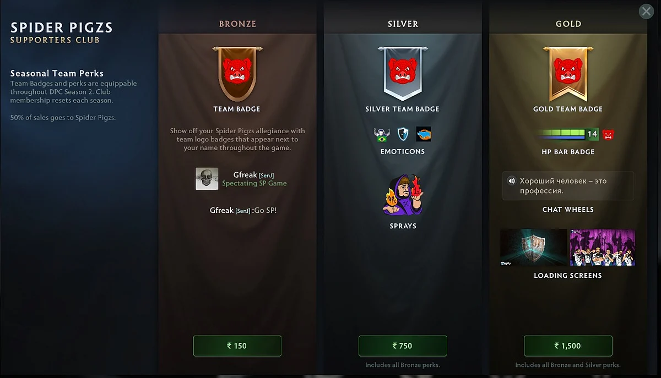This screenshot has width=661, height=378.
Task: Click the Bronze team badge banner
Action: pyautogui.click(x=237, y=74)
